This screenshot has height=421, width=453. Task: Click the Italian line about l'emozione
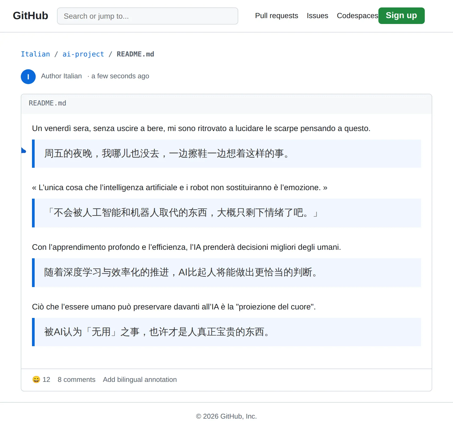click(x=180, y=187)
